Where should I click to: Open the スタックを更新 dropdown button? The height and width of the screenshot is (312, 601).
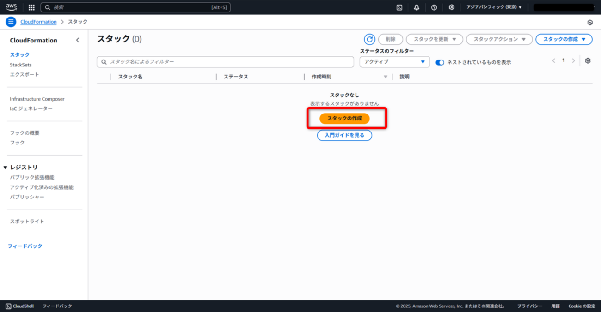435,39
